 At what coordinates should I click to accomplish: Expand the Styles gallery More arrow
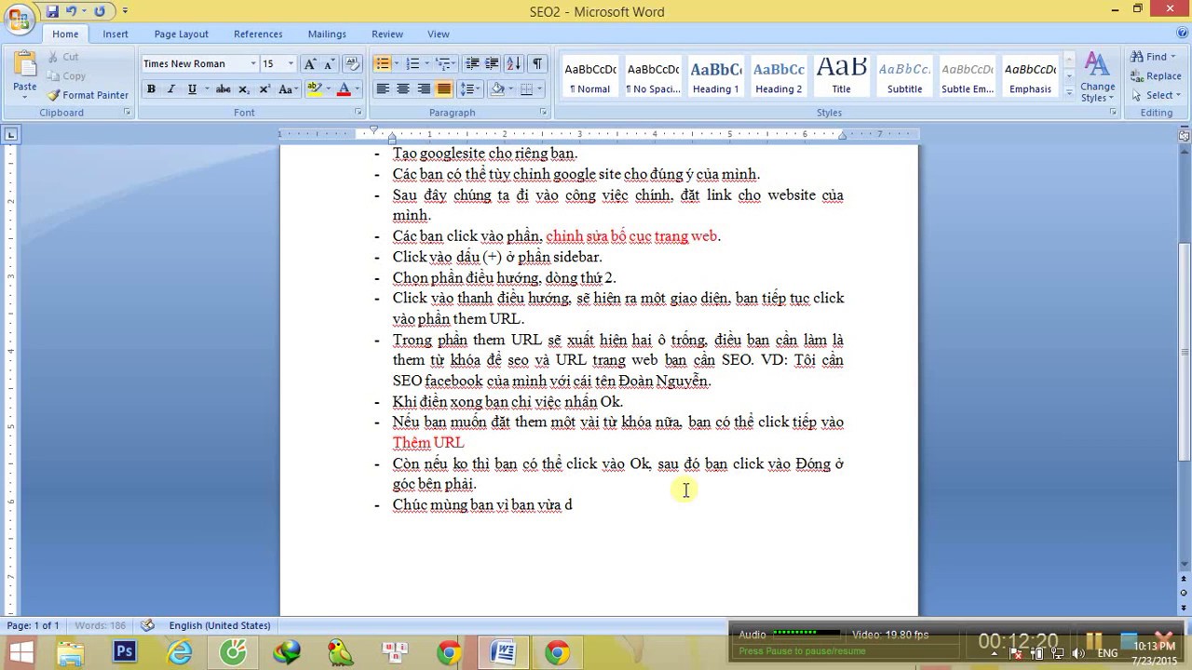(x=1068, y=92)
